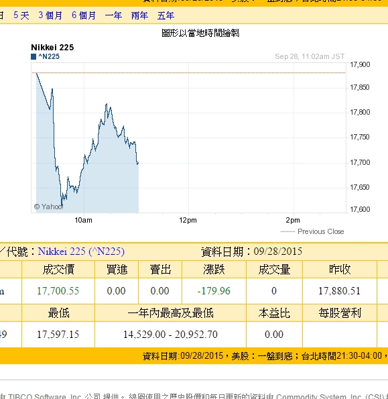Choose the 一年 time range

tap(113, 15)
